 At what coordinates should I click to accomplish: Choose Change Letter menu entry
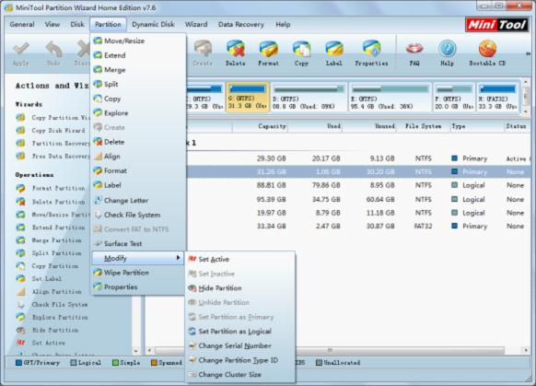138,201
